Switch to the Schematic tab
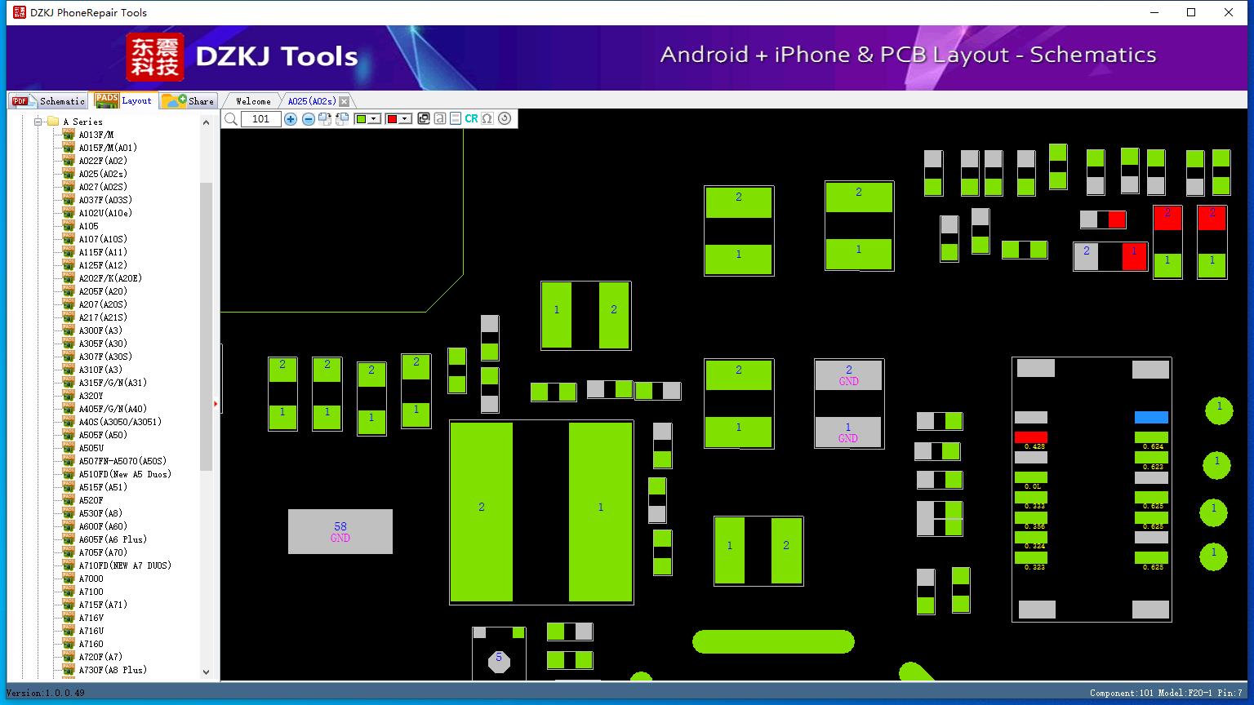Viewport: 1254px width, 705px height. pos(49,101)
